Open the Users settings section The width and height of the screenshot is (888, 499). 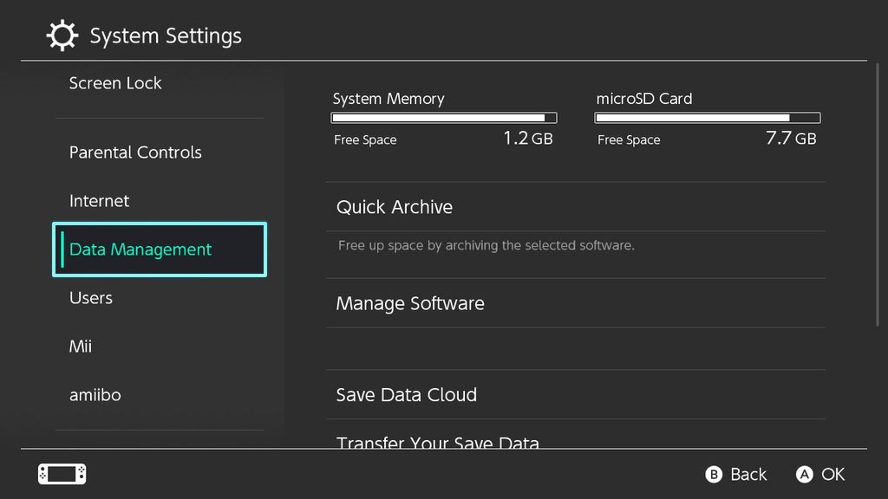[x=91, y=298]
